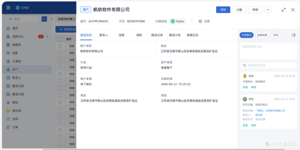The image size is (300, 150).
Task: Click 新建线索 button
Action: pos(66,29)
